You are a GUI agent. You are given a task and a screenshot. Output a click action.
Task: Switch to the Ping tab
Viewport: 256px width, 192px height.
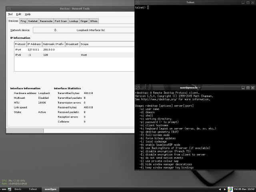(x=23, y=21)
